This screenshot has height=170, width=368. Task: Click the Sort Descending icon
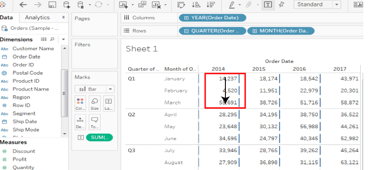(x=211, y=5)
